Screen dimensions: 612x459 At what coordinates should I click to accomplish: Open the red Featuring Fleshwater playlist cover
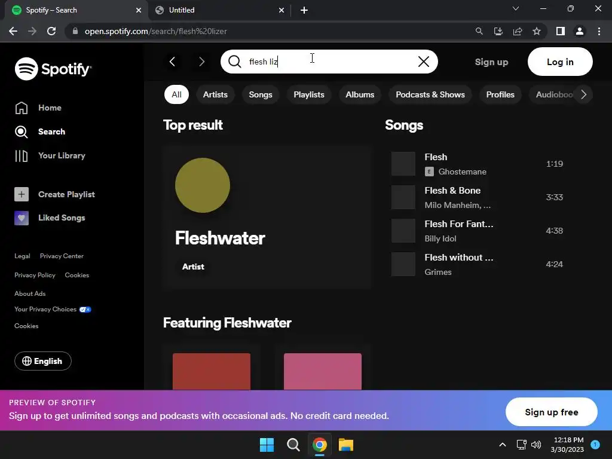pyautogui.click(x=212, y=371)
